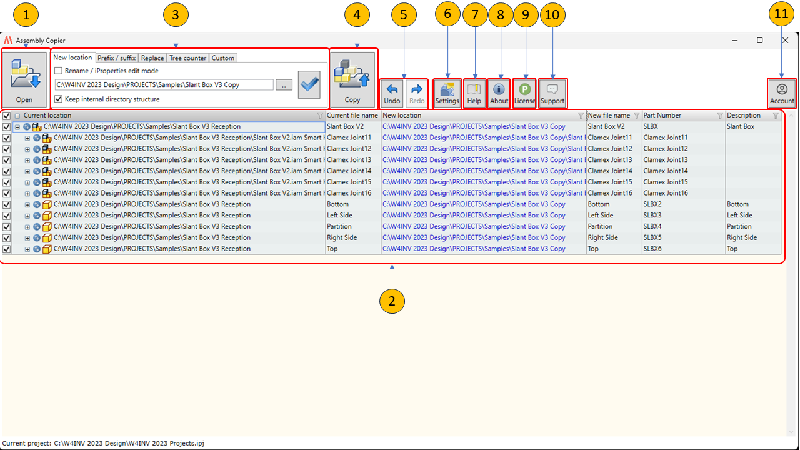The image size is (800, 450).
Task: Apply changes with the blue checkmark button
Action: [x=309, y=85]
